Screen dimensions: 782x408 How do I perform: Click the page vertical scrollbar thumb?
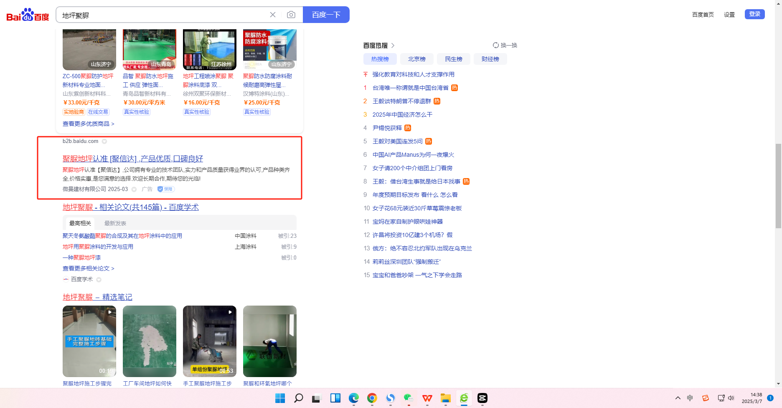point(778,186)
